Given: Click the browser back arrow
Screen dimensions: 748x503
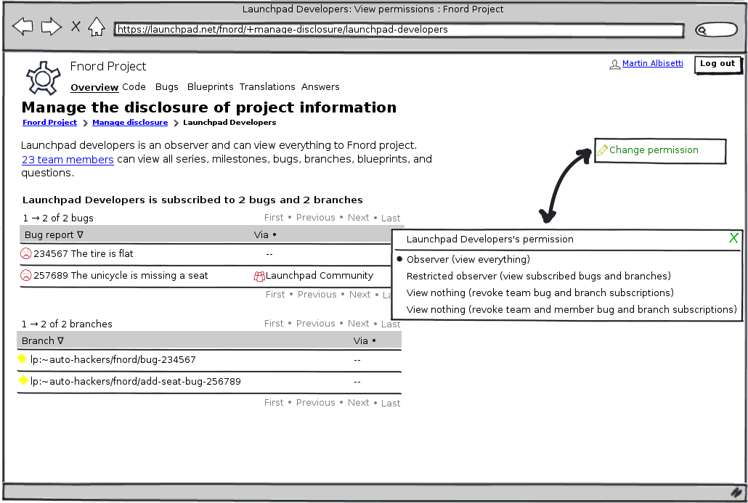Looking at the screenshot, I should [x=23, y=26].
